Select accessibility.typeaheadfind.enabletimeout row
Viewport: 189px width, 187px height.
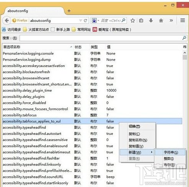[x=61, y=152]
